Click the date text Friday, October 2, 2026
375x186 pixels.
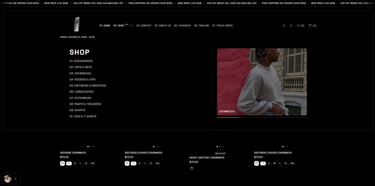(73, 37)
